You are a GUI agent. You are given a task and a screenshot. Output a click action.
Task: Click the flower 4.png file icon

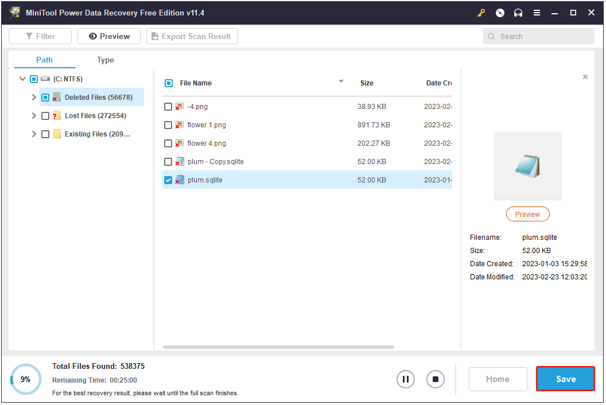click(x=179, y=143)
